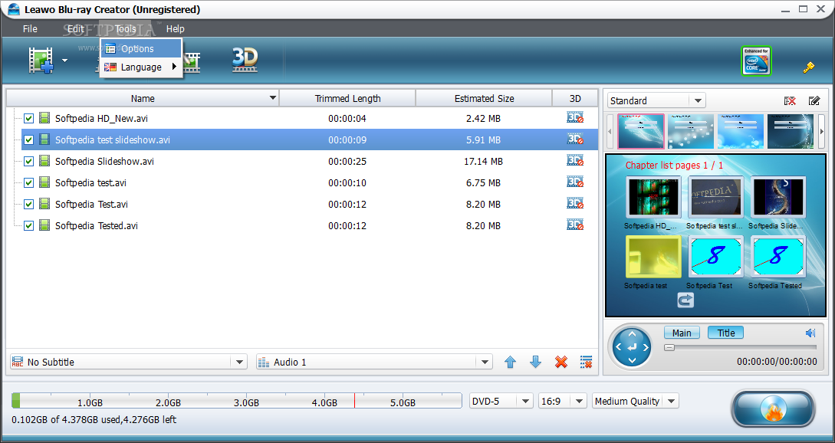Screen dimensions: 835x443
Task: Click the golden key register icon
Action: 809,67
